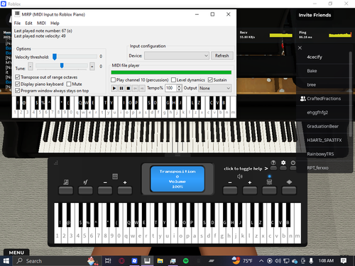
Task: Open the Roblox MENU button
Action: tap(16, 253)
